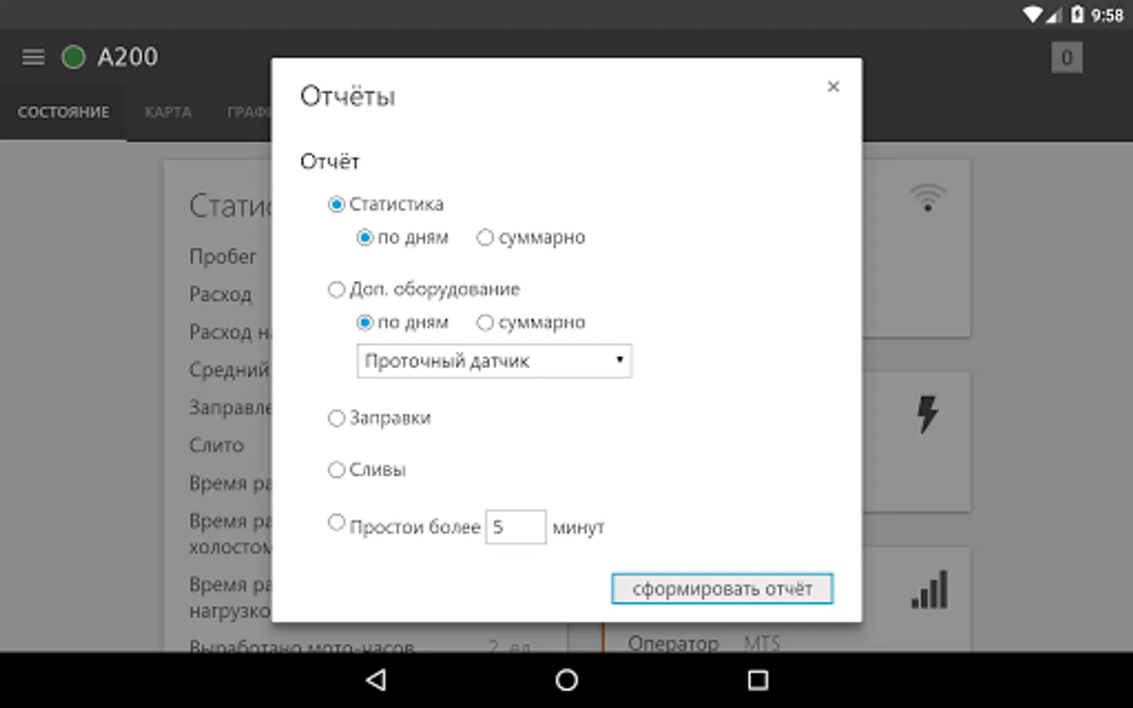The height and width of the screenshot is (708, 1133).
Task: Tap the Слито row in the statistics list
Action: (216, 445)
